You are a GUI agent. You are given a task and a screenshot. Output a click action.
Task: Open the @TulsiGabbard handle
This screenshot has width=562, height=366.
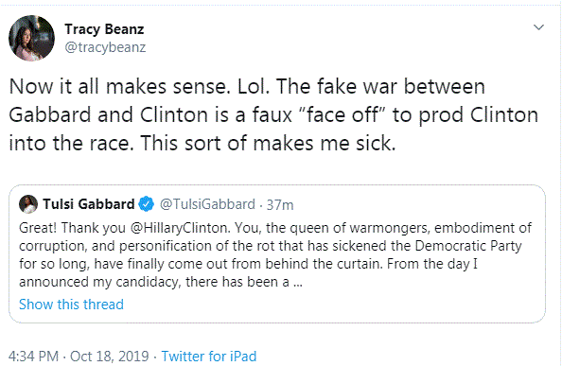[x=207, y=204]
